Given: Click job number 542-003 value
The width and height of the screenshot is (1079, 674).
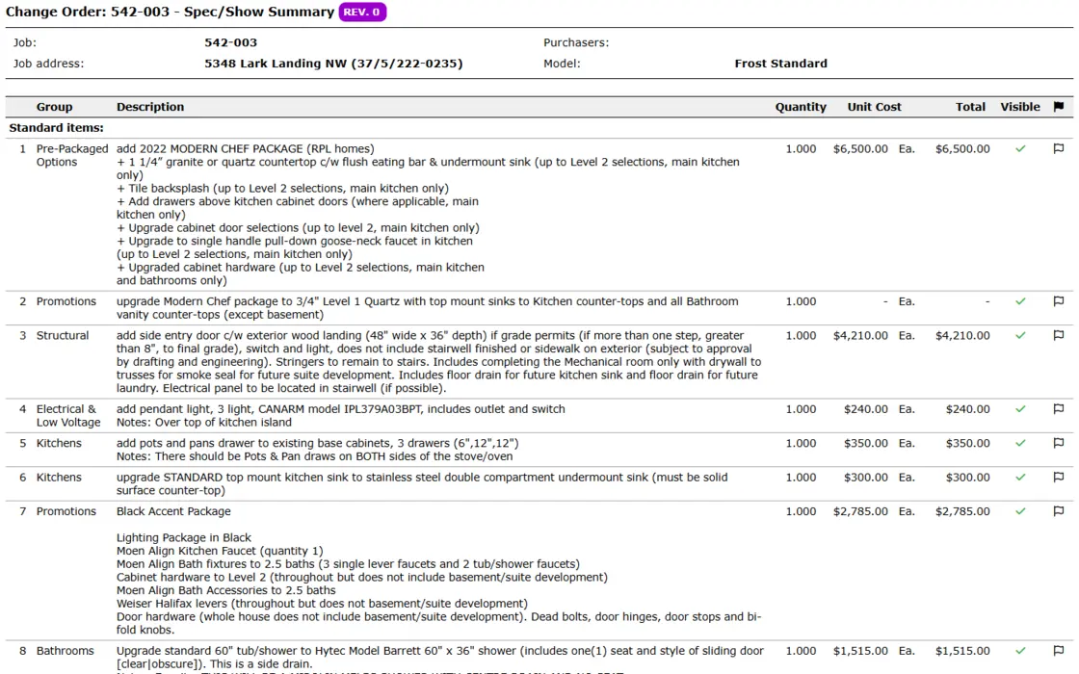Looking at the screenshot, I should click(x=230, y=42).
